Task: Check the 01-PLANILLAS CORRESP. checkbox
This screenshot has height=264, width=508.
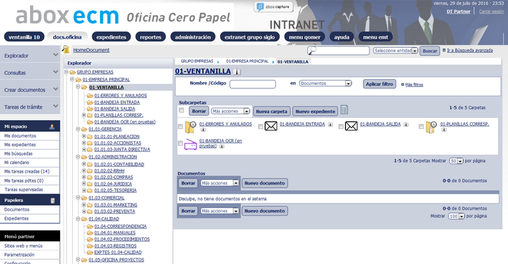Action: point(421,126)
